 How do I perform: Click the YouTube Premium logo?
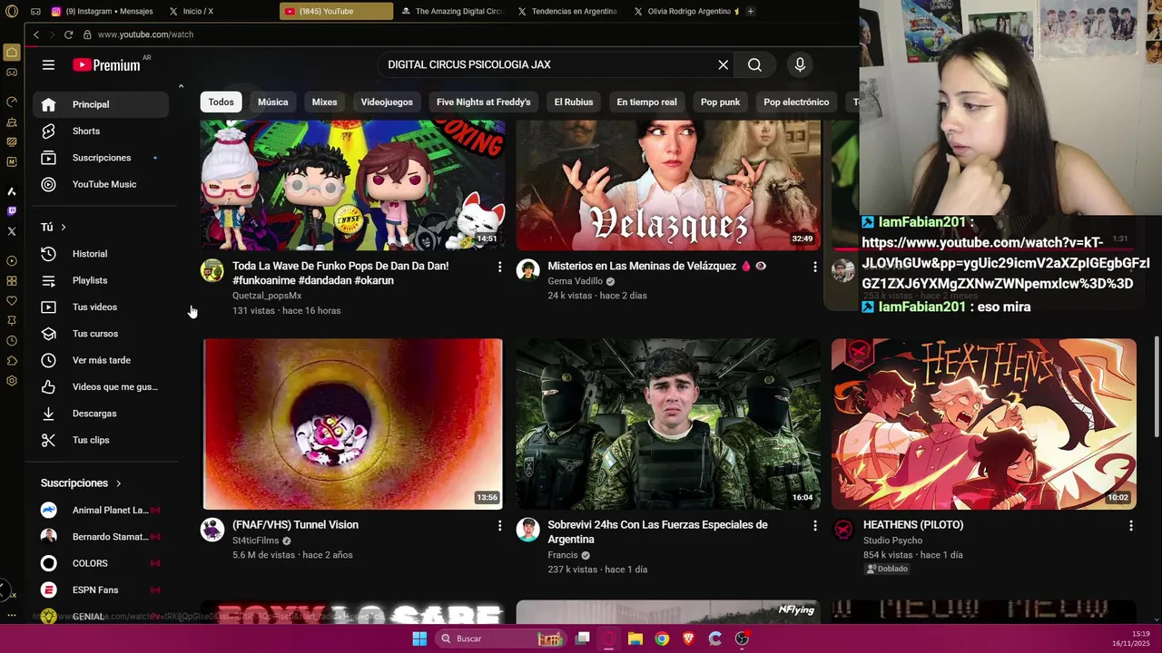coord(106,64)
